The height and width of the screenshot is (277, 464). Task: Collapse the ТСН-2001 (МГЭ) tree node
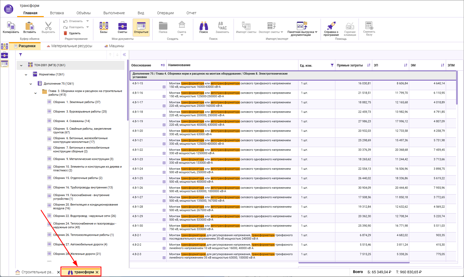point(21,65)
